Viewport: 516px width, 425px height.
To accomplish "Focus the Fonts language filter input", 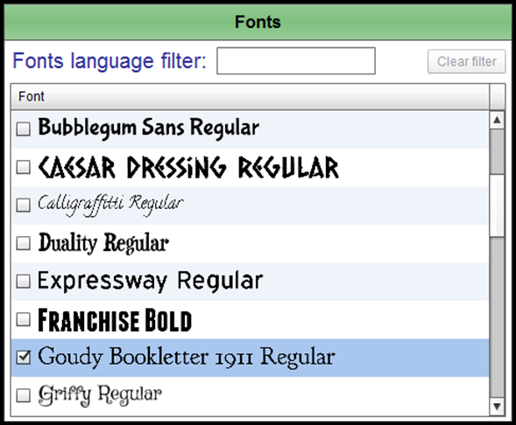I will click(x=296, y=60).
